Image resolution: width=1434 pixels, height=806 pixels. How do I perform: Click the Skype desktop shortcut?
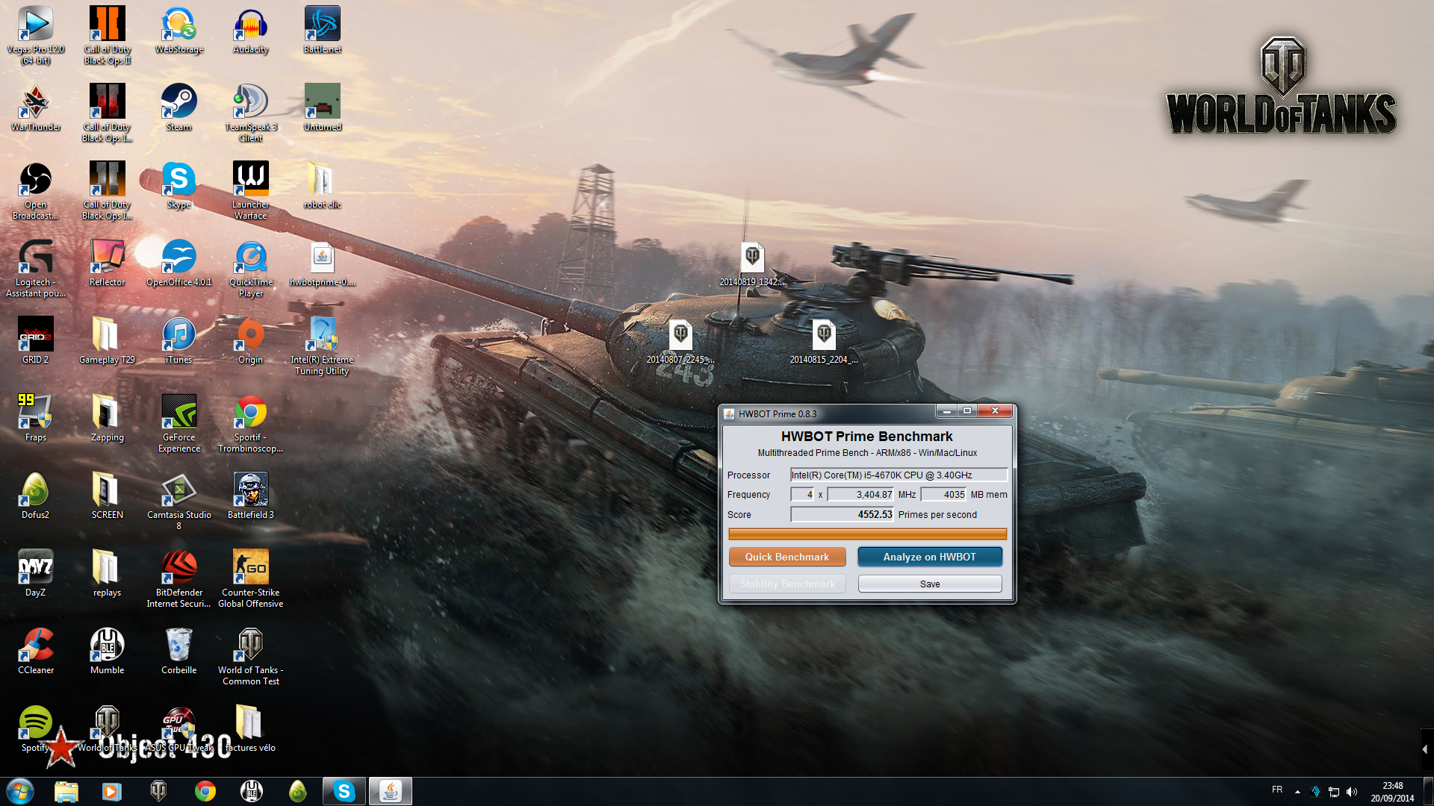coord(179,185)
